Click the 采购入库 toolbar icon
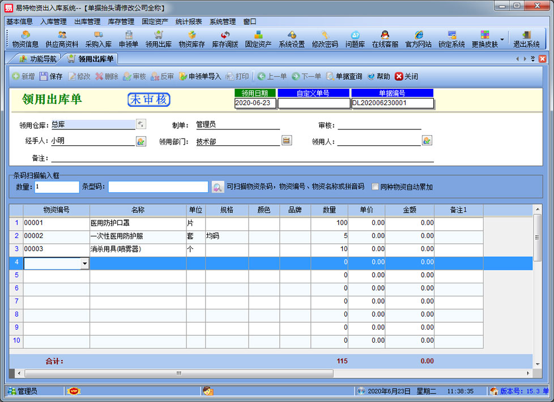 [x=98, y=39]
